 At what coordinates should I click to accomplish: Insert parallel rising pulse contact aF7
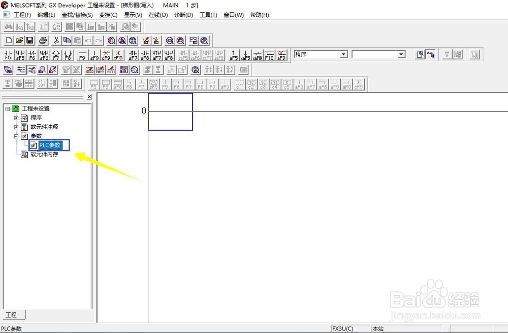click(x=157, y=55)
